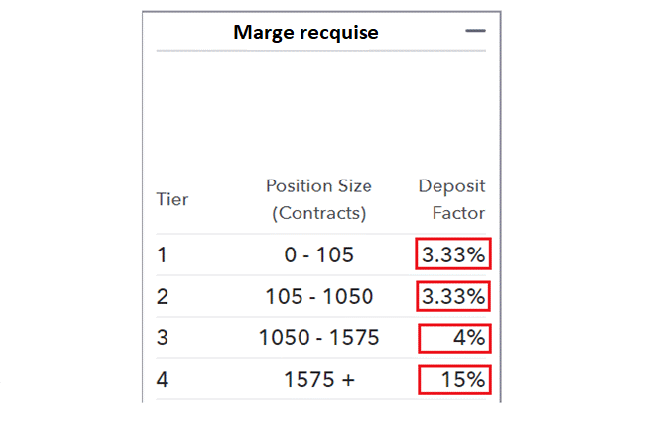The image size is (670, 431).
Task: Collapse the Marge recquise panel
Action: [475, 31]
